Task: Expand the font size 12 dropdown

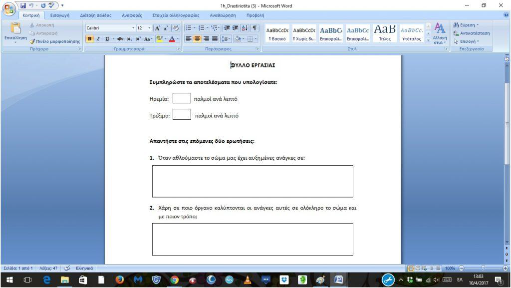Action: 149,28
